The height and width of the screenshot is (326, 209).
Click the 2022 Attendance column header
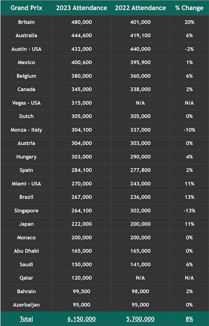(140, 8)
